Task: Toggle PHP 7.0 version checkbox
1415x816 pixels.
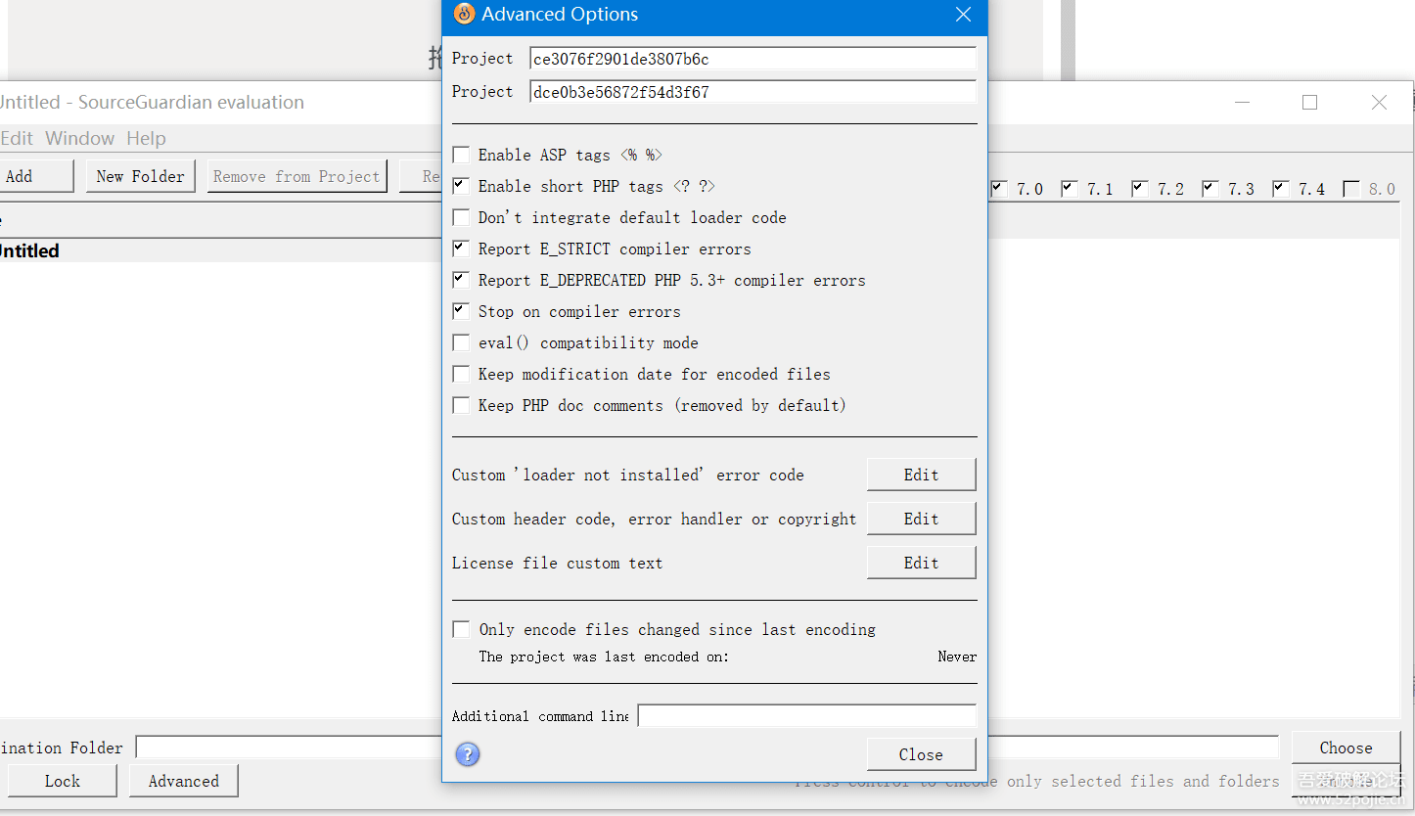Action: pyautogui.click(x=999, y=189)
